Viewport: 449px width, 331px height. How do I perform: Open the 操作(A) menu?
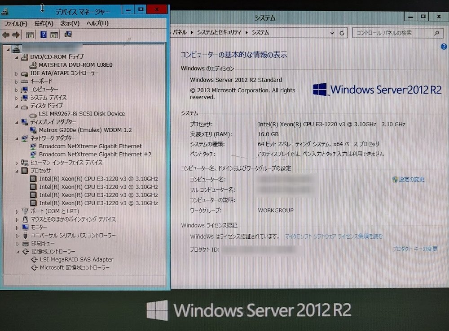click(x=44, y=23)
